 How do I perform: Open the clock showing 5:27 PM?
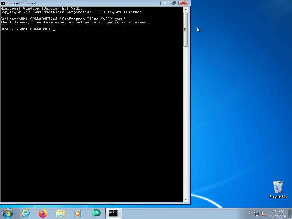tap(277, 214)
